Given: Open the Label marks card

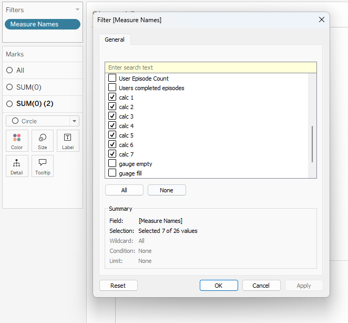Looking at the screenshot, I should coord(68,141).
